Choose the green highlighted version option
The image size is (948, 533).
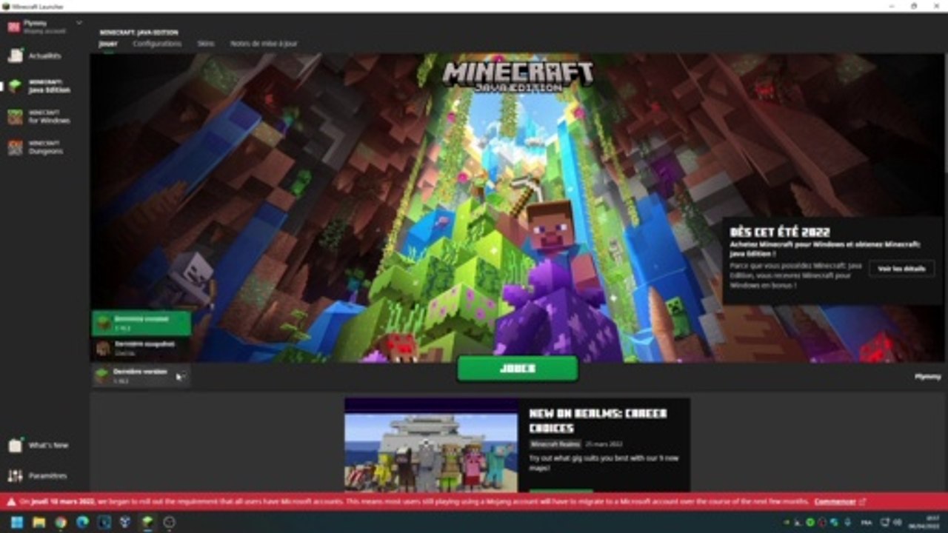141,323
